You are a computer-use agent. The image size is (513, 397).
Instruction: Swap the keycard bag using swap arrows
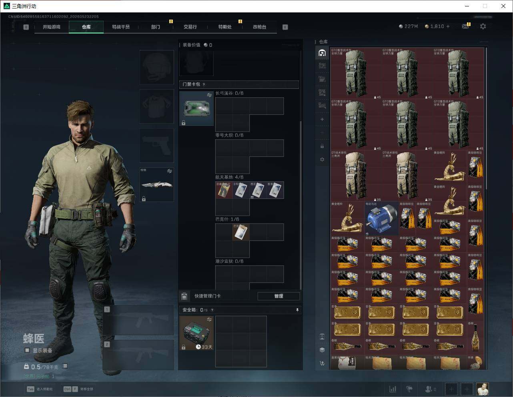pyautogui.click(x=209, y=95)
